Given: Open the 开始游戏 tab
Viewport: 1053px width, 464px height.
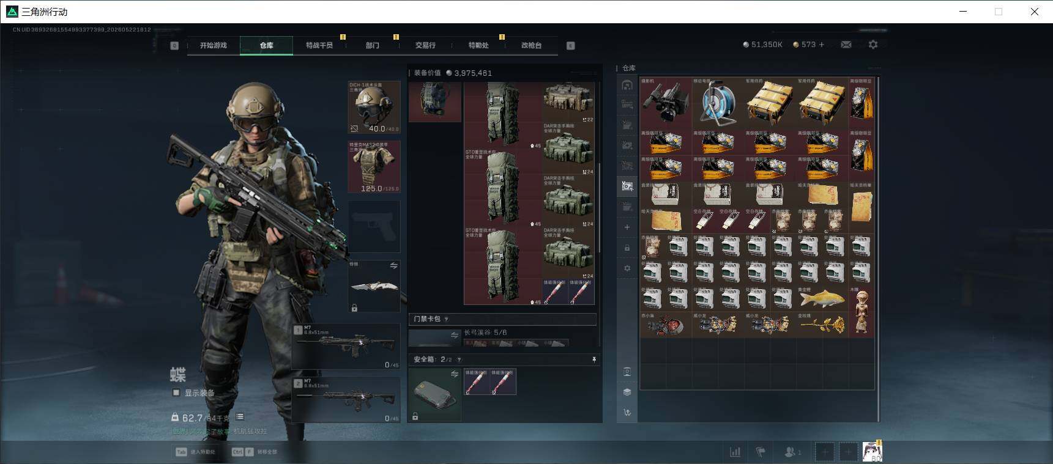Looking at the screenshot, I should point(214,45).
